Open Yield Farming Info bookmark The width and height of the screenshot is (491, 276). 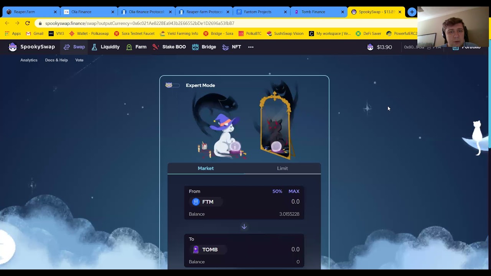click(x=179, y=34)
